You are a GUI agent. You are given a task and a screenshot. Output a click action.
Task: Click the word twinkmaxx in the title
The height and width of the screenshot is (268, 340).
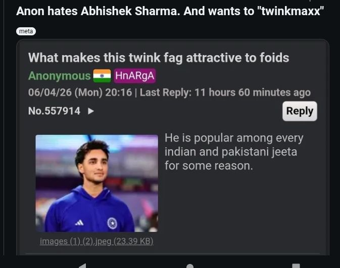pyautogui.click(x=290, y=11)
